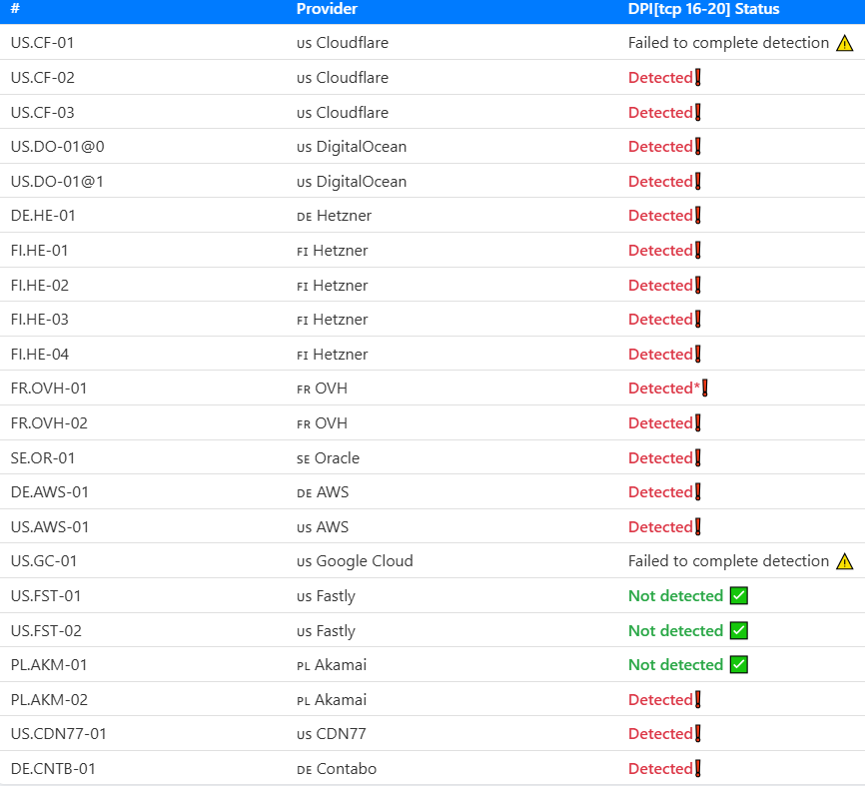Click the red exclamation mark in US.AWS-01 row

(x=698, y=526)
